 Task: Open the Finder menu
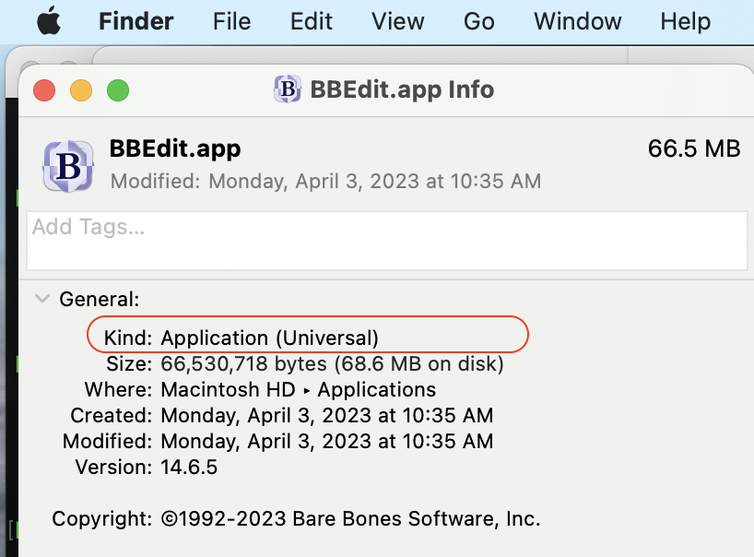[135, 21]
